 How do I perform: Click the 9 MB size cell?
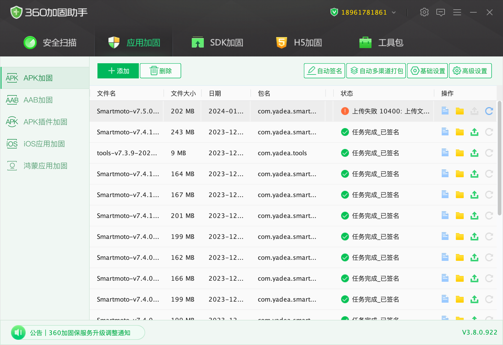click(x=178, y=153)
